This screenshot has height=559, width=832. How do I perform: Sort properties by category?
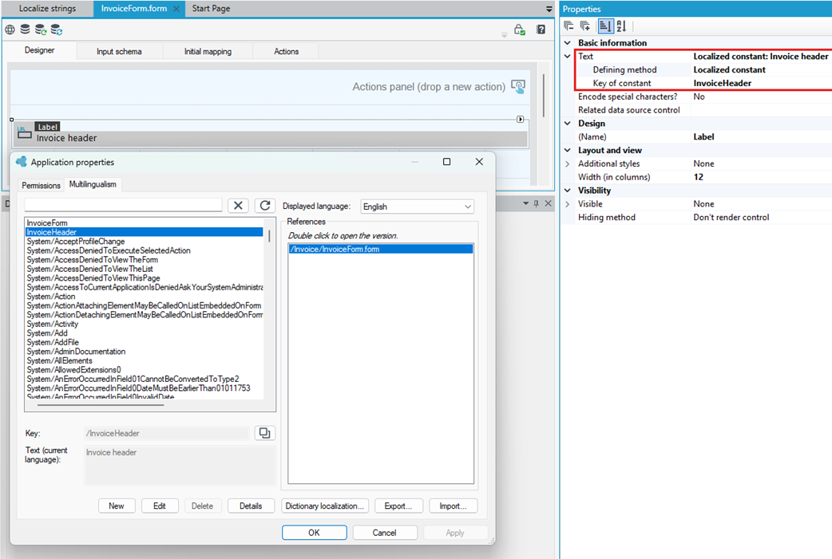(x=605, y=26)
